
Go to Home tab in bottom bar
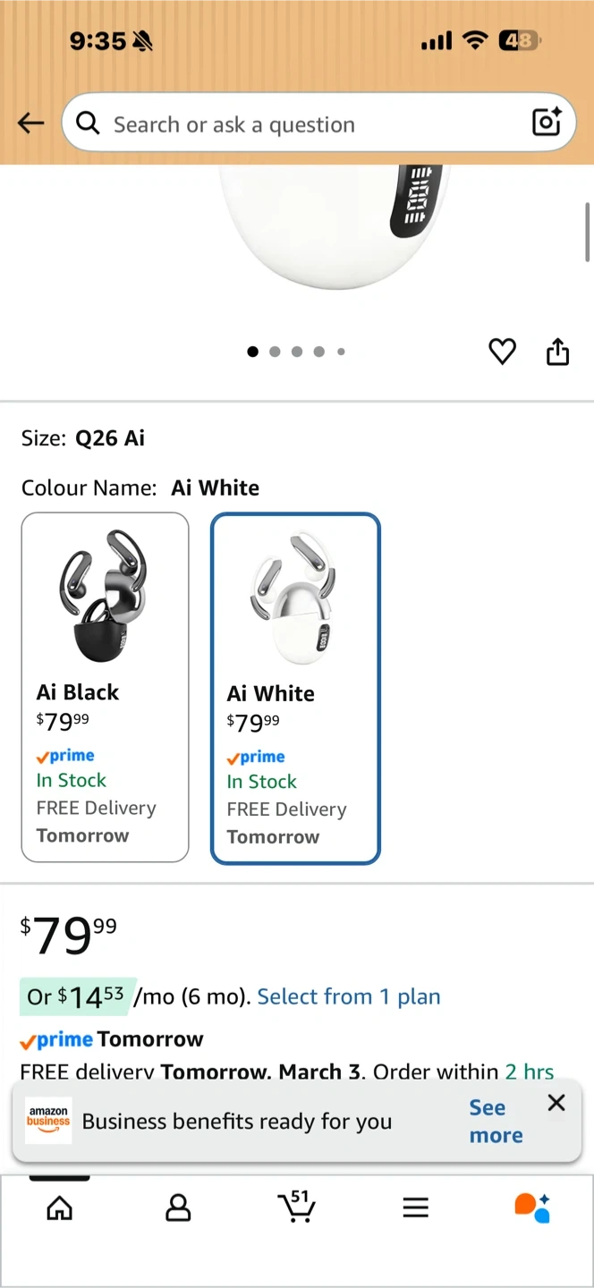point(60,1208)
